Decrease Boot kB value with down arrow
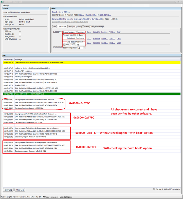The image size is (183, 199). [x=74, y=45]
